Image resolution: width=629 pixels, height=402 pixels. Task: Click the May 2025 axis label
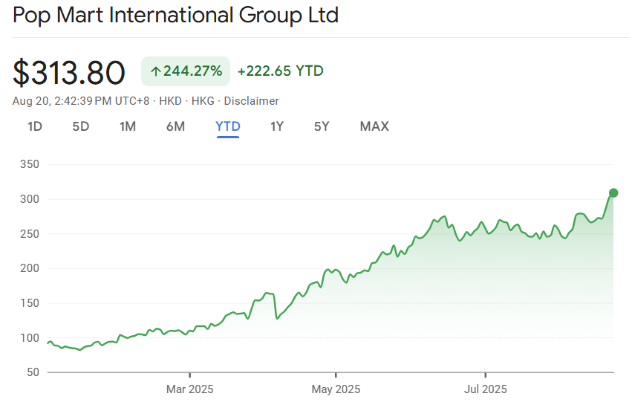click(x=336, y=389)
